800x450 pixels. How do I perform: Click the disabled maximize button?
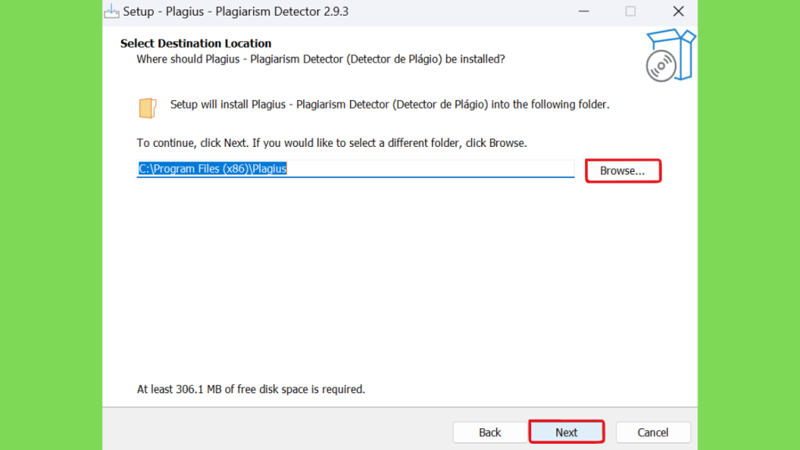(630, 11)
